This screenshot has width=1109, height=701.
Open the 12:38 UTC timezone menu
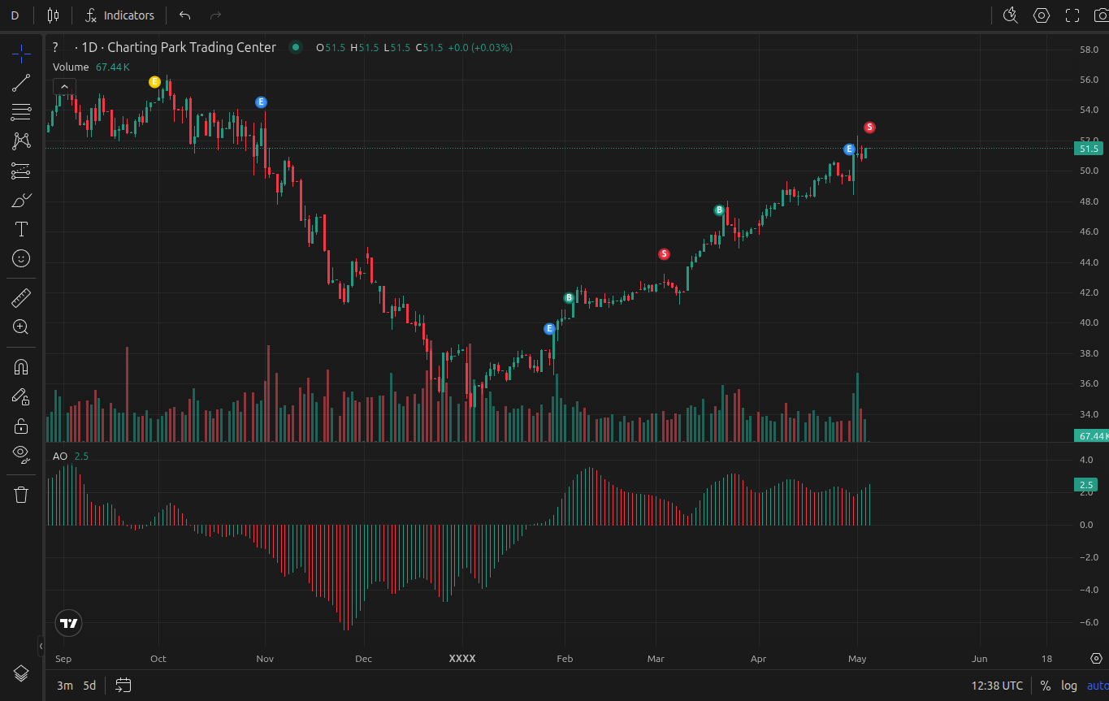point(997,686)
